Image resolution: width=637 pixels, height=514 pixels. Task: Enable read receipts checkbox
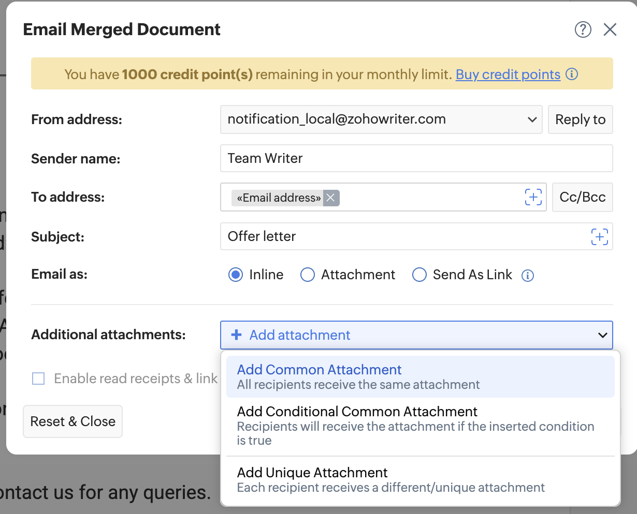tap(38, 379)
